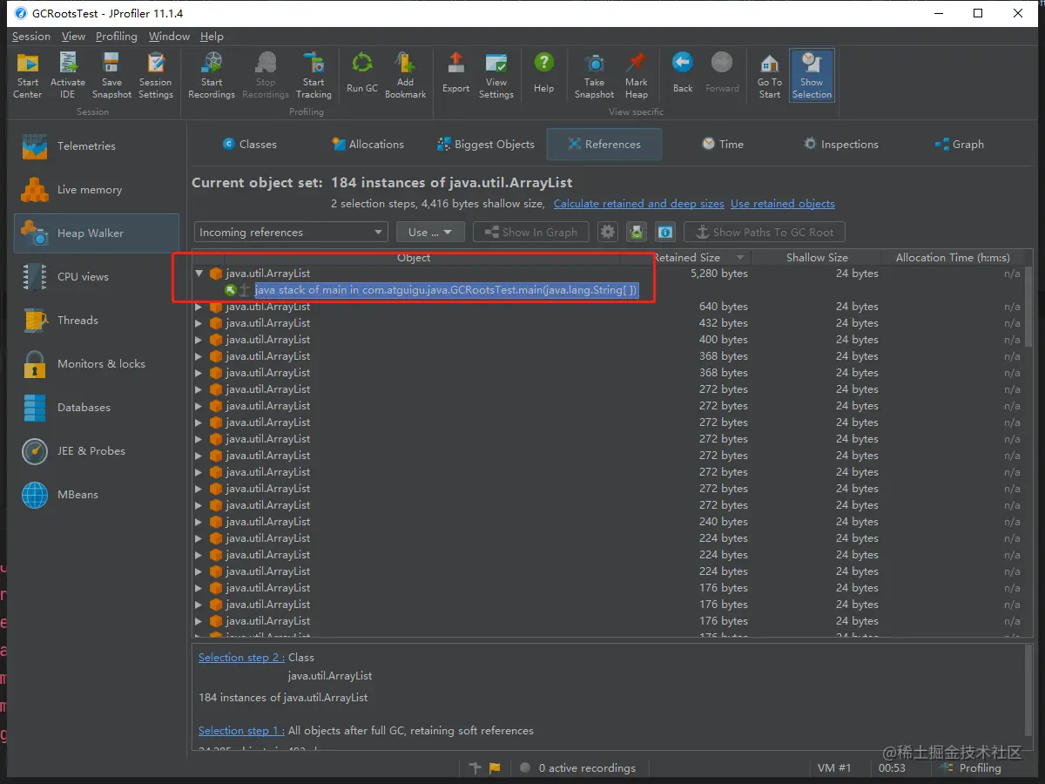This screenshot has width=1045, height=784.
Task: Select the References tab
Action: (604, 145)
